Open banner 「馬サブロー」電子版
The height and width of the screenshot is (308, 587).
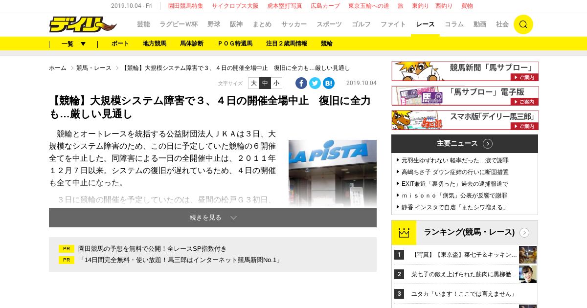(x=465, y=96)
